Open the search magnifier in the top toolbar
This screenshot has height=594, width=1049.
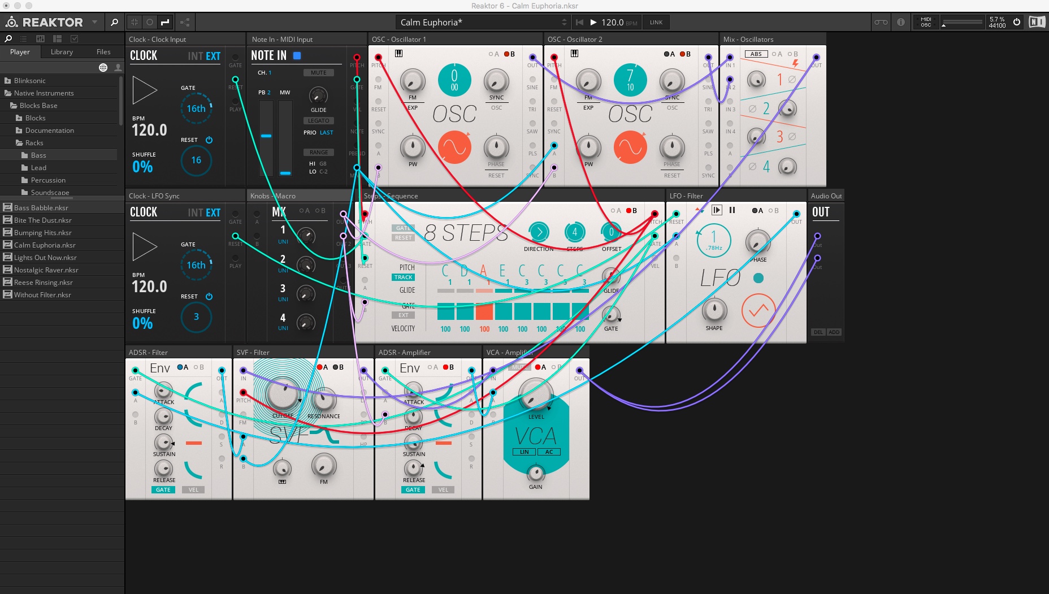coord(114,22)
